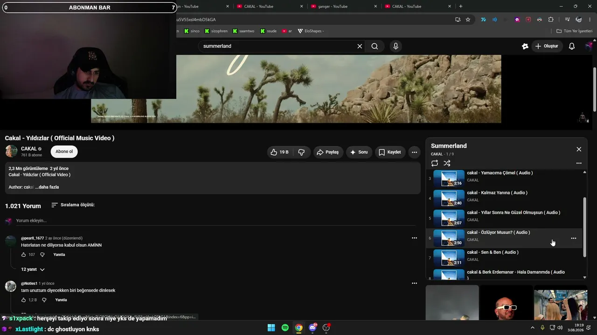Open Discord from the taskbar
The image size is (597, 335).
pos(312,328)
